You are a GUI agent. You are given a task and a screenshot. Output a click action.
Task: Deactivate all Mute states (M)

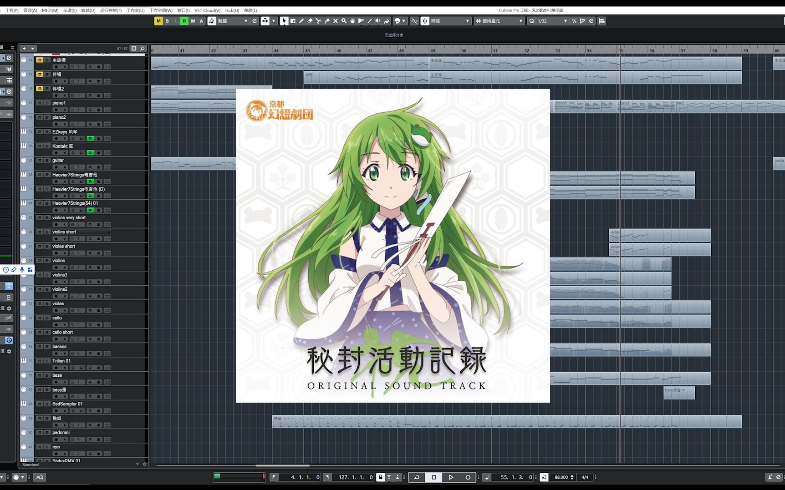tap(158, 21)
